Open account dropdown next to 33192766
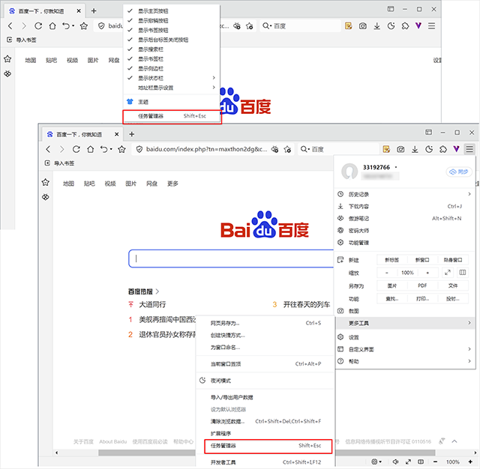Image resolution: width=480 pixels, height=469 pixels. pos(396,167)
